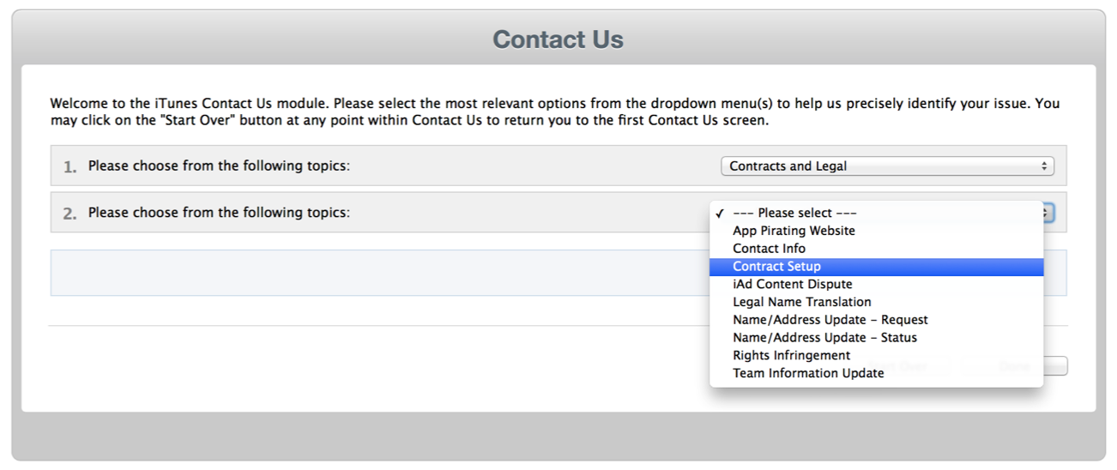Click the empty light-blue information box
This screenshot has height=470, width=1117.
377,273
